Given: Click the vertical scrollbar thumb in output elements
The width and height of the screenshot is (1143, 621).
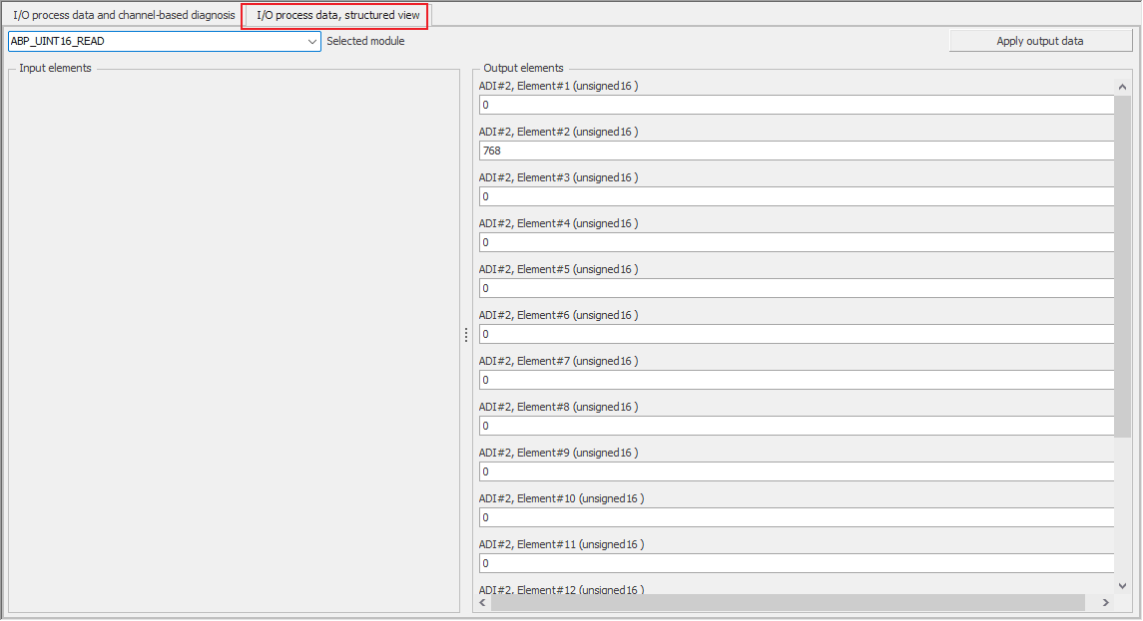Looking at the screenshot, I should pyautogui.click(x=1123, y=266).
